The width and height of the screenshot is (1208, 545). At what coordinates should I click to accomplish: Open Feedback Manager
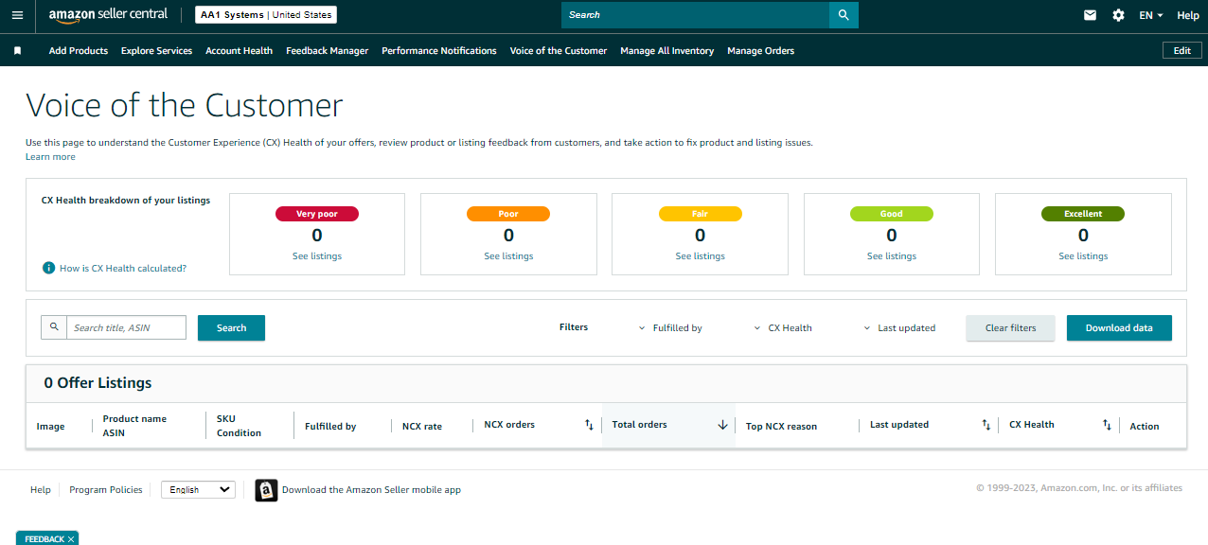pyautogui.click(x=328, y=51)
